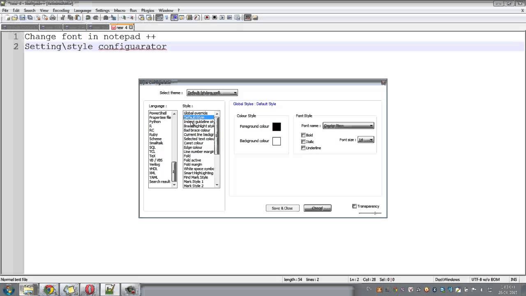Open the Plugins menu

[148, 10]
